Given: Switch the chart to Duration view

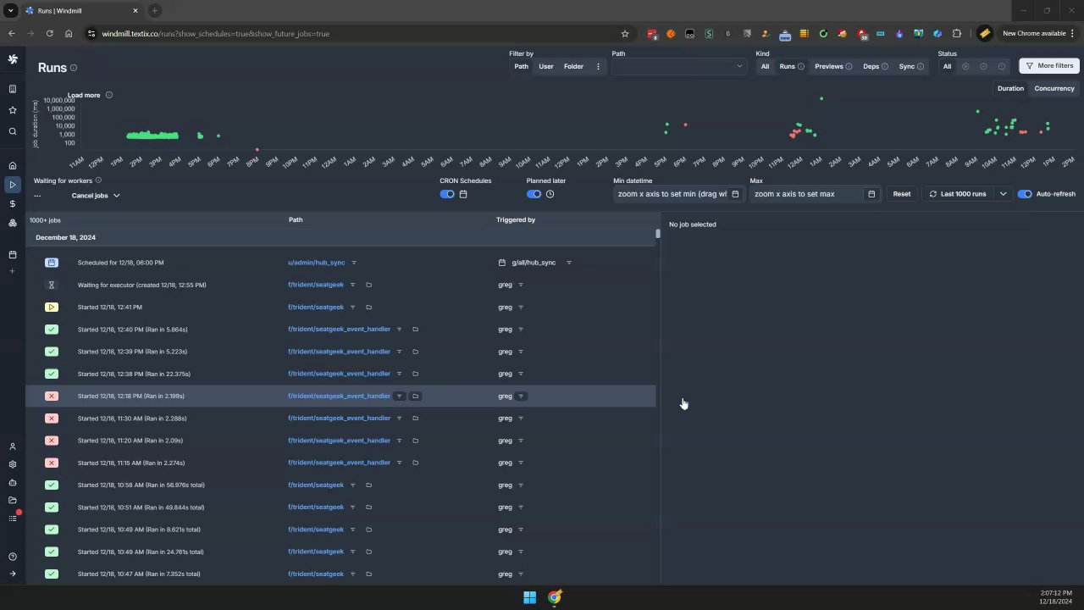Looking at the screenshot, I should click(x=1010, y=88).
